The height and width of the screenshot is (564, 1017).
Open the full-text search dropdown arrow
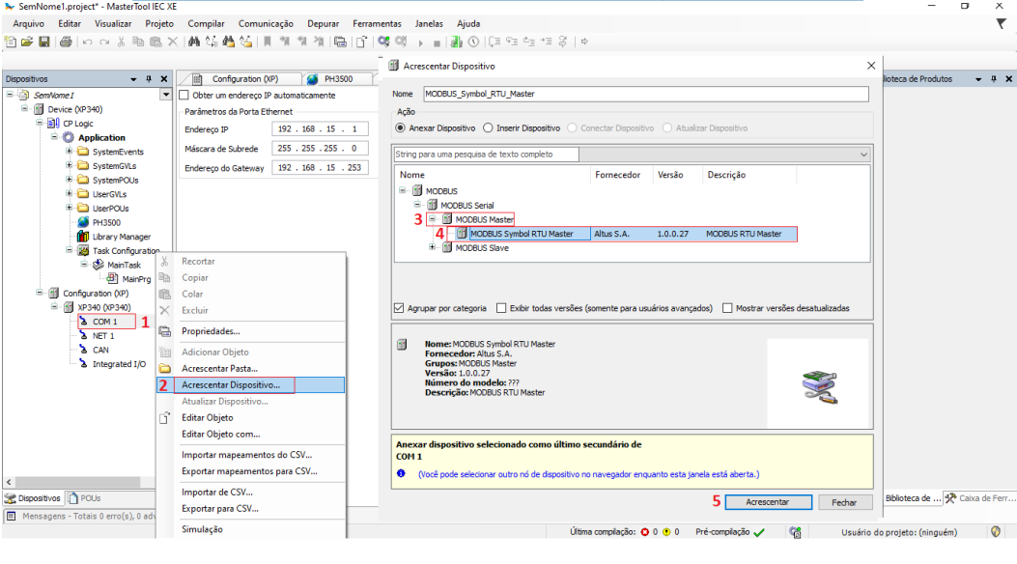coord(862,155)
